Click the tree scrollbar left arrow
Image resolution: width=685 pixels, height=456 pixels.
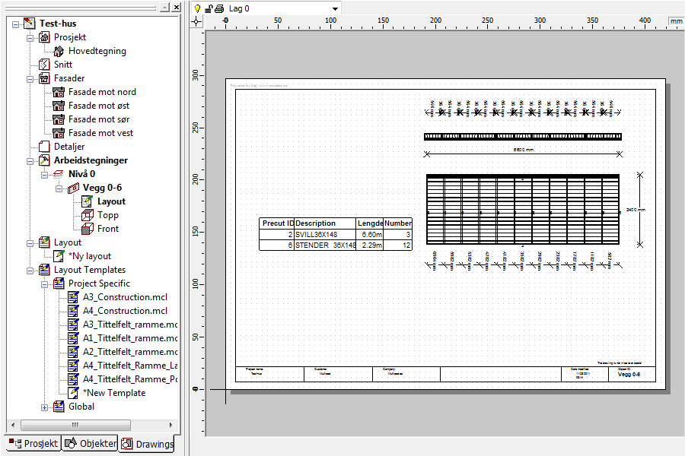pos(13,425)
